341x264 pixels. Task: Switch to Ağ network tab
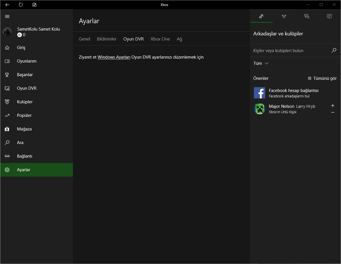180,39
